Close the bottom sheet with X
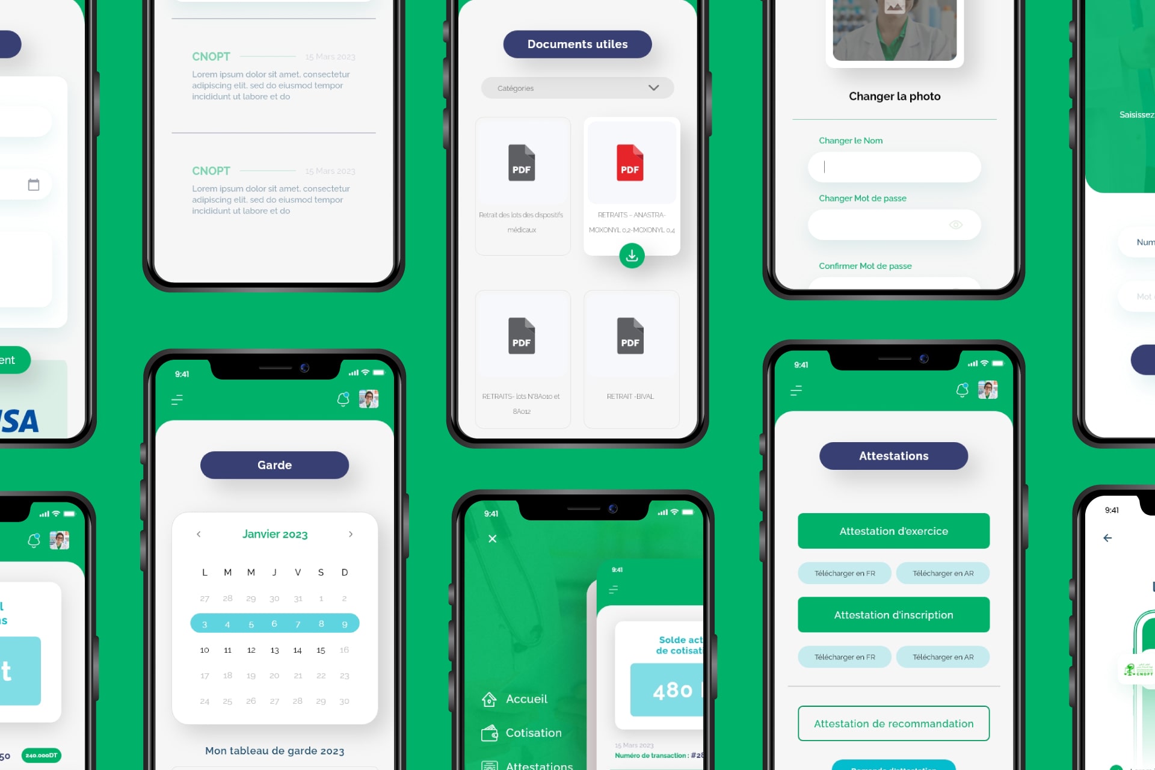The width and height of the screenshot is (1155, 770). click(x=491, y=538)
